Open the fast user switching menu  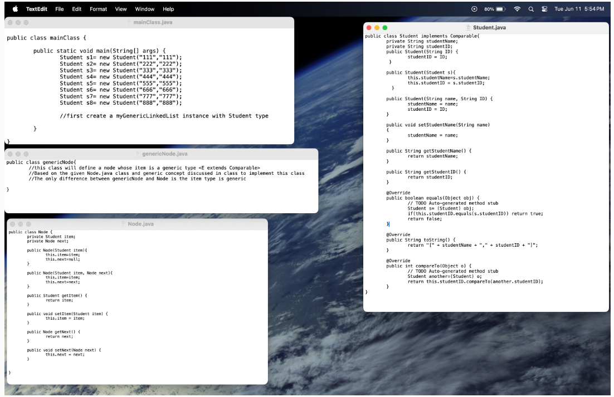pos(544,9)
